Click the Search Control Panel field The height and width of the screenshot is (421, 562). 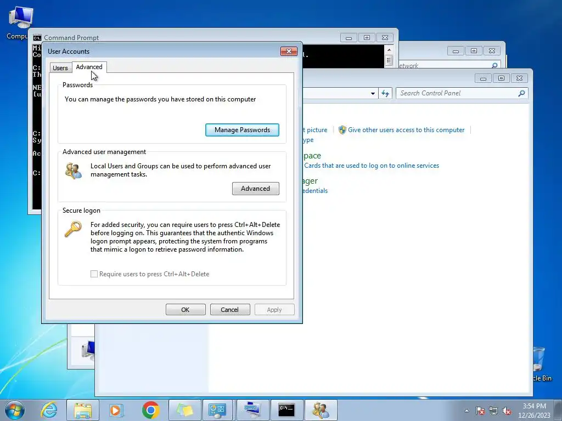click(x=462, y=93)
